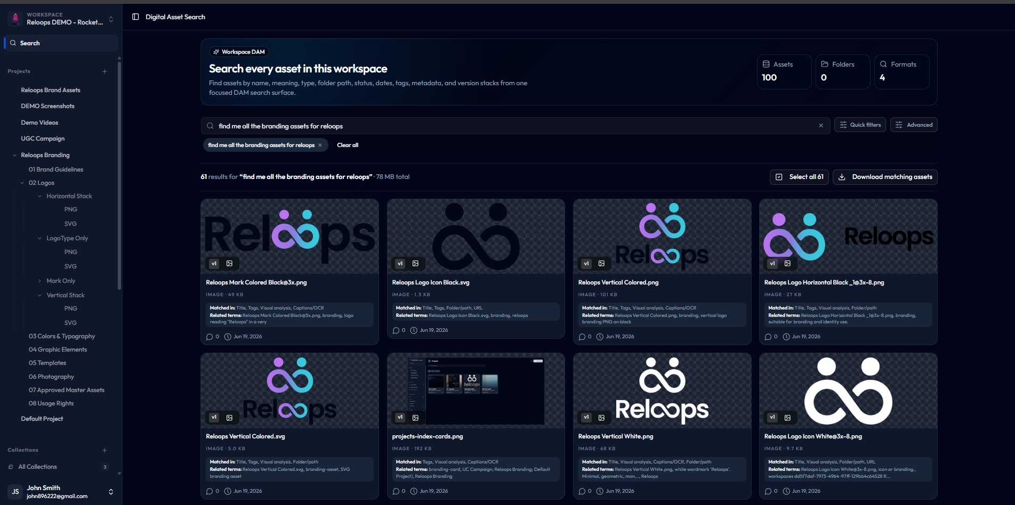
Task: Open Reloops Brand Assets project
Action: point(51,90)
